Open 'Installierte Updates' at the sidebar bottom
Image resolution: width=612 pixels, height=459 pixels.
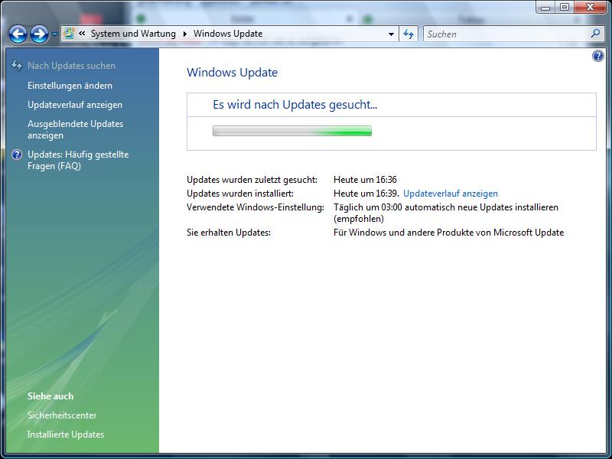pyautogui.click(x=66, y=435)
